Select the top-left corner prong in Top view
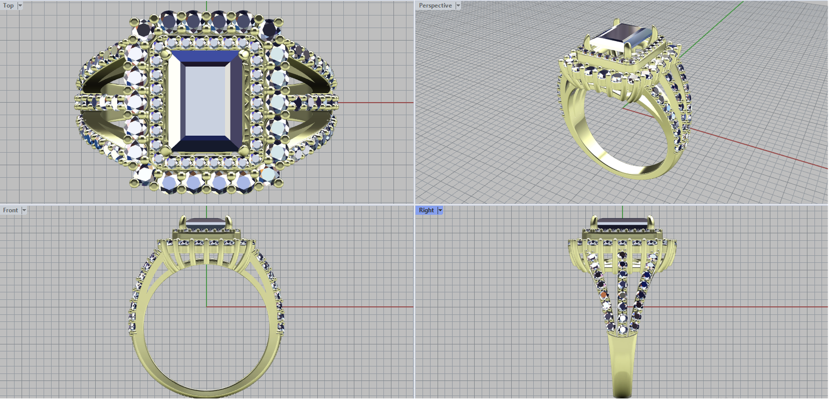This screenshot has height=400, width=830. [x=165, y=53]
